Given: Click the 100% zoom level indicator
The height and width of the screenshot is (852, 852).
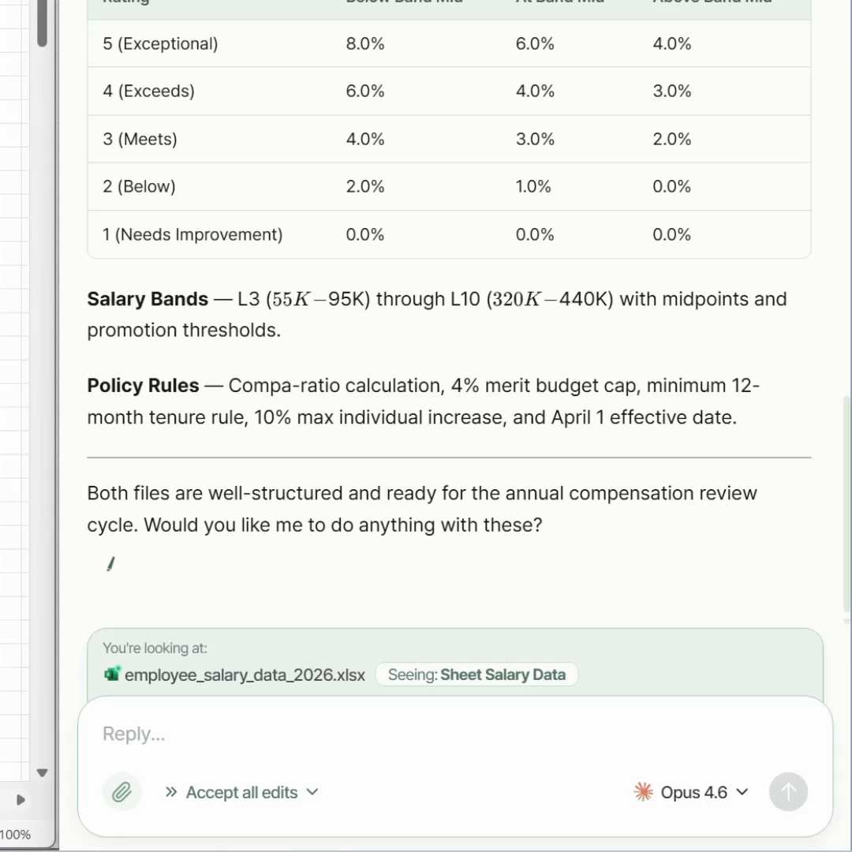Looking at the screenshot, I should pyautogui.click(x=16, y=835).
